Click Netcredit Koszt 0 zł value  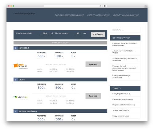(73, 56)
